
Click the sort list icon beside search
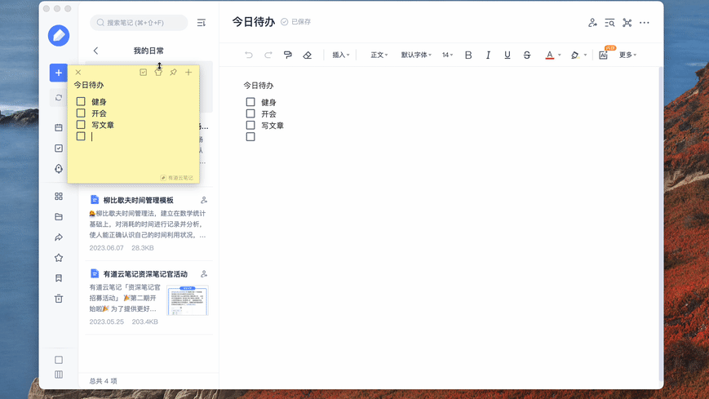click(202, 23)
